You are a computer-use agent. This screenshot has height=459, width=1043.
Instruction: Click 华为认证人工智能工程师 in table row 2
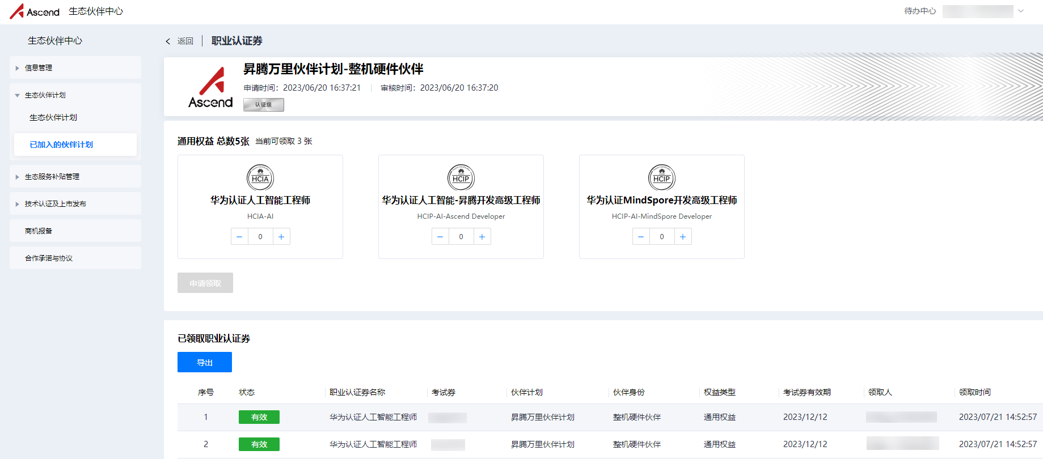373,444
